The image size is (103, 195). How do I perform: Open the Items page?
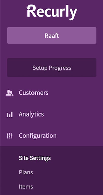click(26, 187)
